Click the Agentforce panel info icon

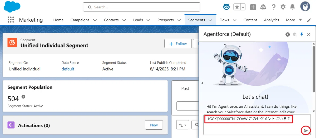(x=288, y=34)
